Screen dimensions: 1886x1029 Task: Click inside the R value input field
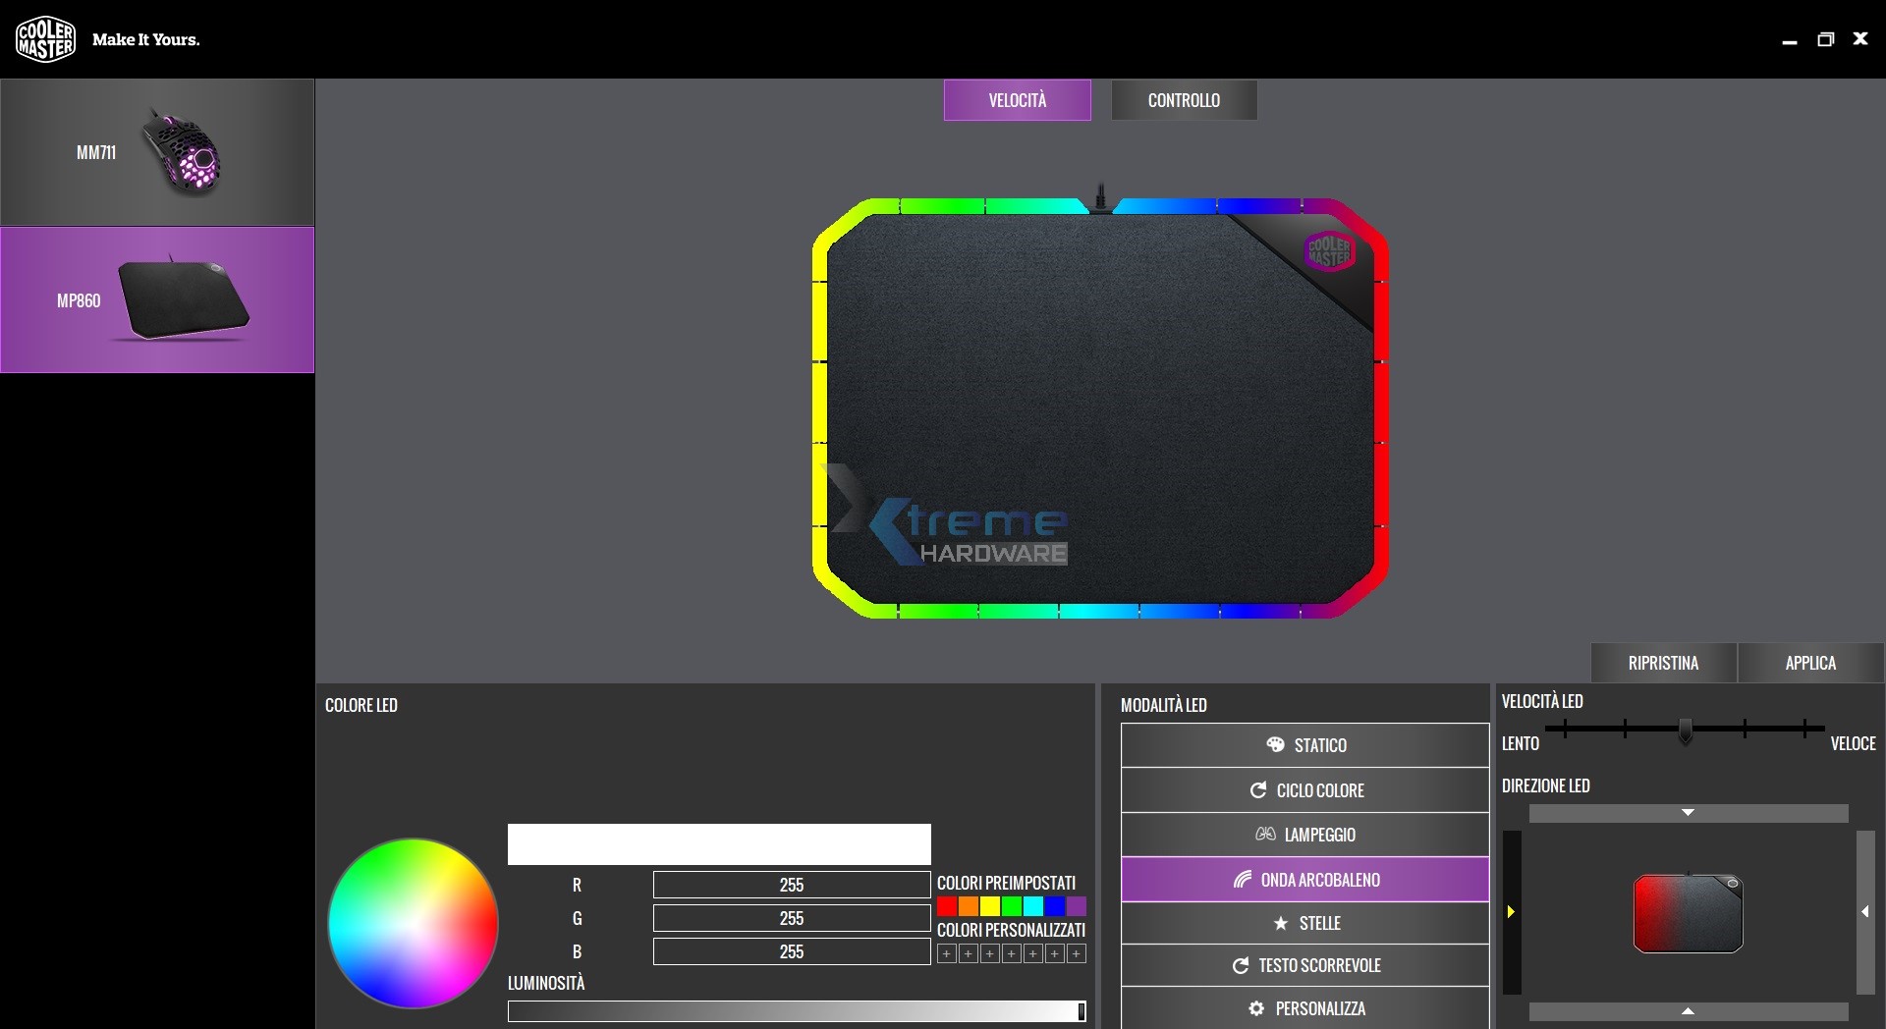(x=791, y=885)
